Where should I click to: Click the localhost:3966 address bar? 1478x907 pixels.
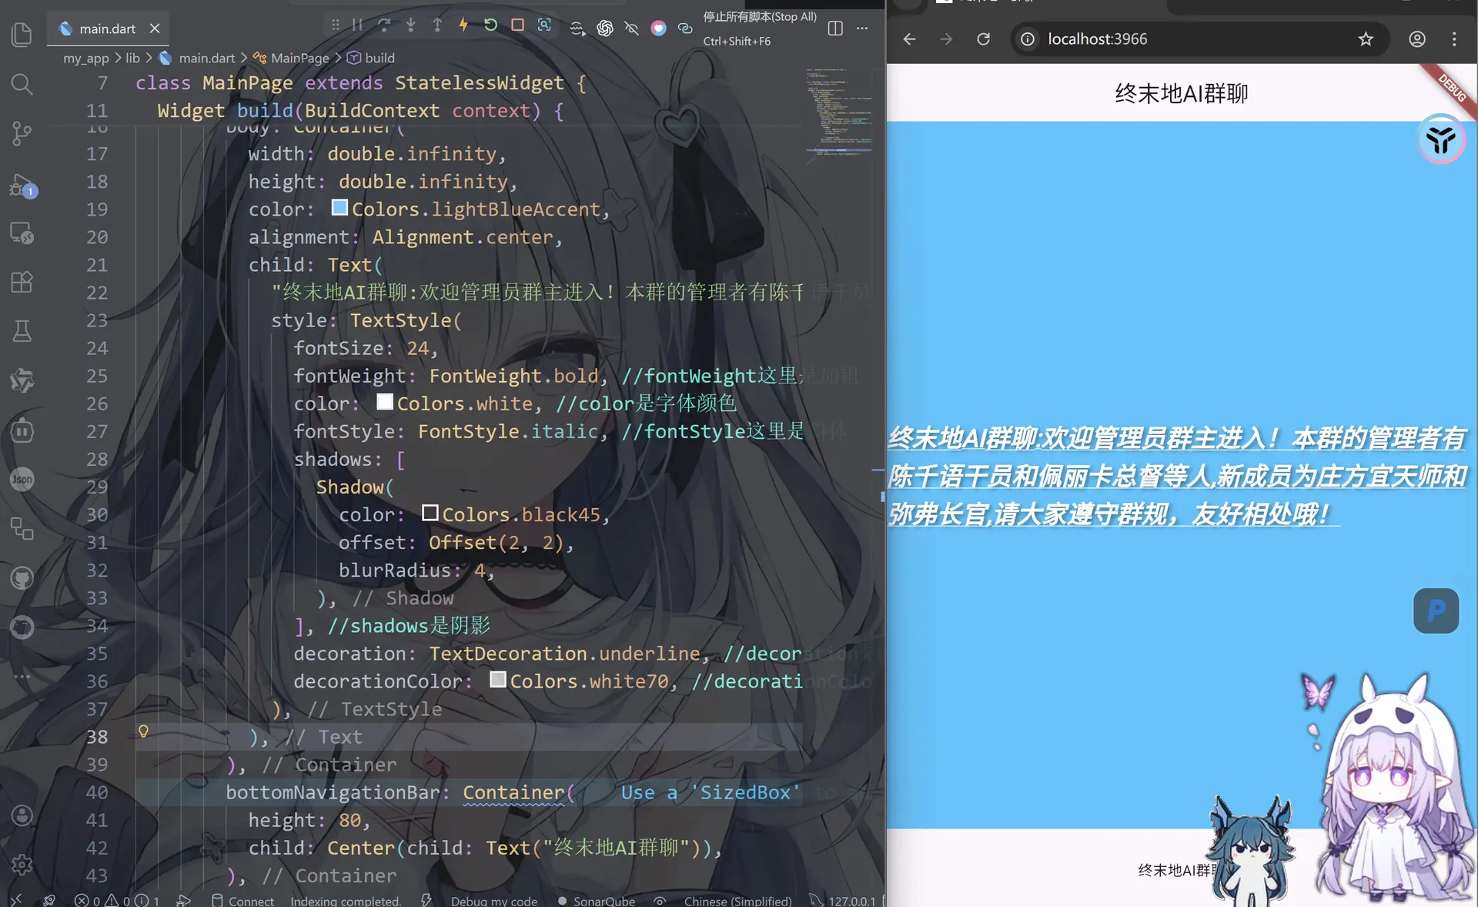click(1199, 39)
